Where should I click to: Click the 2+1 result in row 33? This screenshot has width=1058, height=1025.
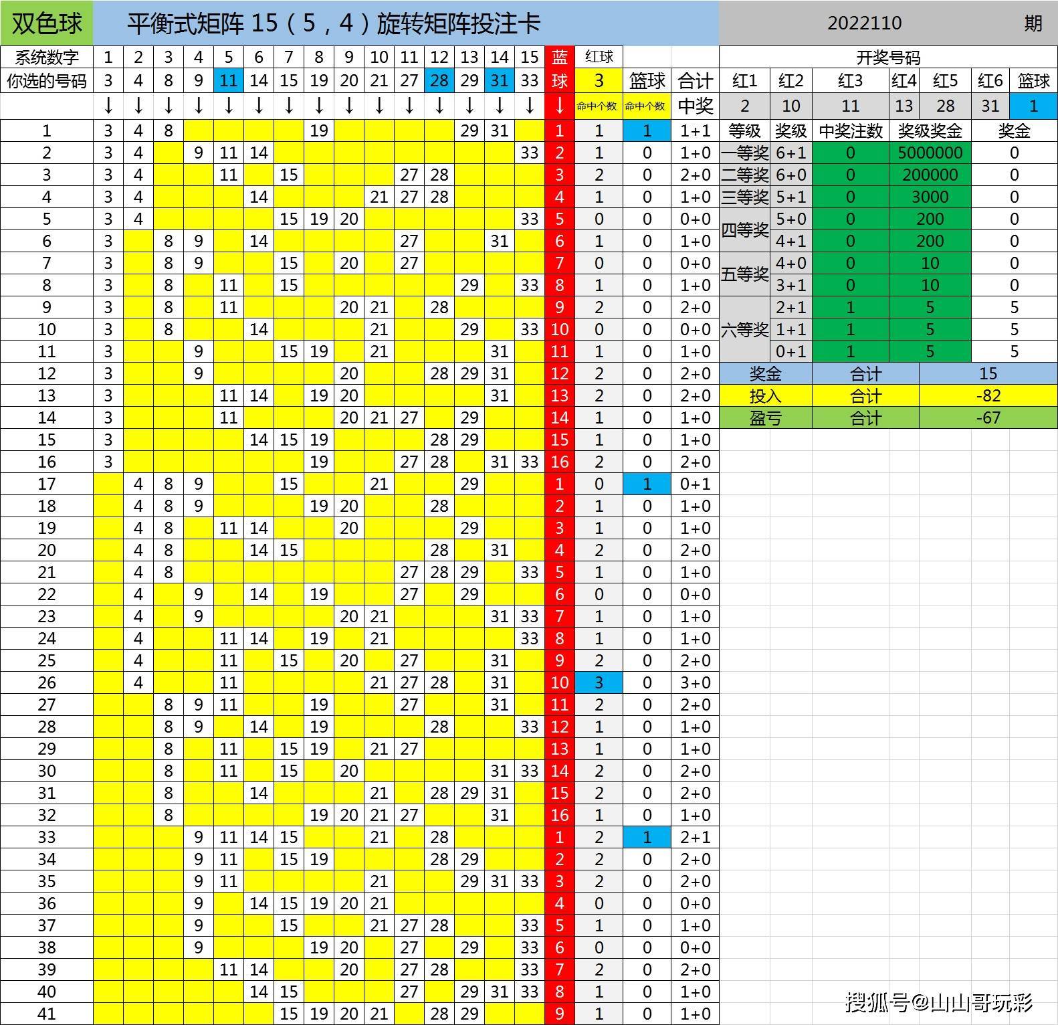tap(695, 838)
